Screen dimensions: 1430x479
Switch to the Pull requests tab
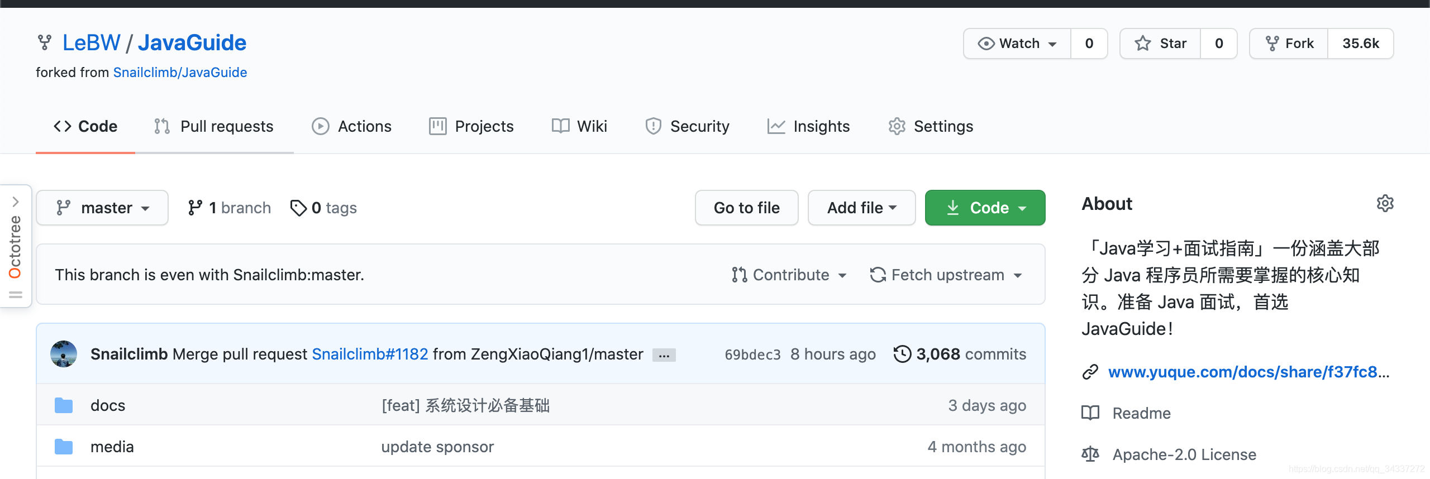(x=214, y=126)
